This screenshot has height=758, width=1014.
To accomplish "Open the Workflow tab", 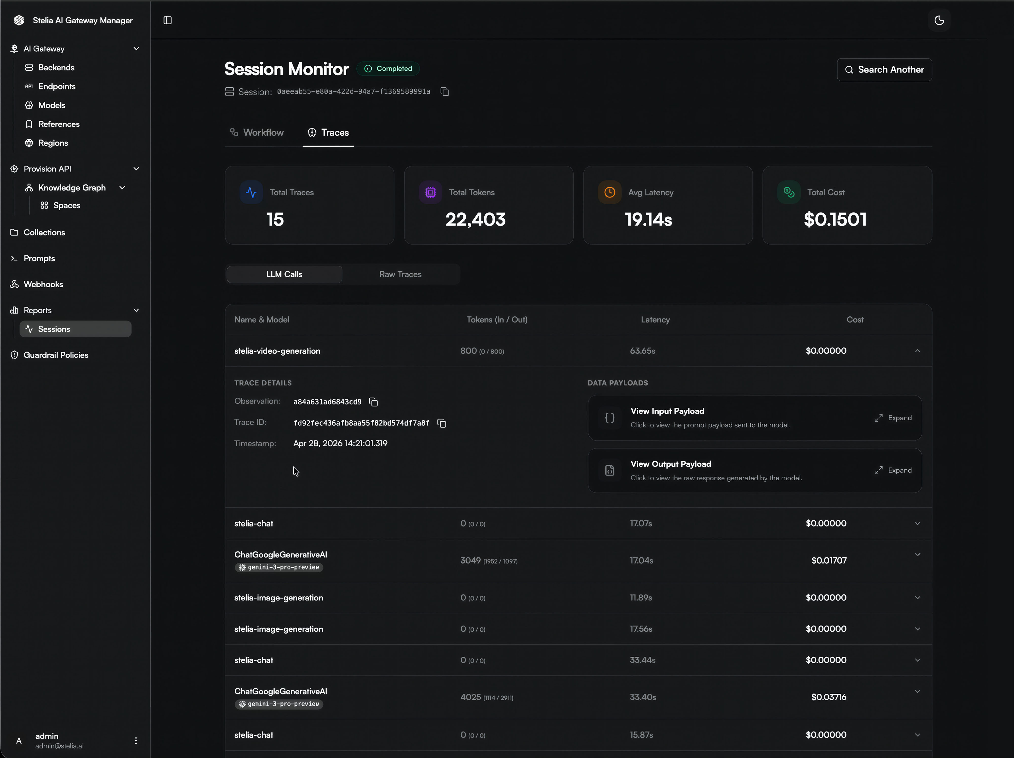I will (x=256, y=132).
